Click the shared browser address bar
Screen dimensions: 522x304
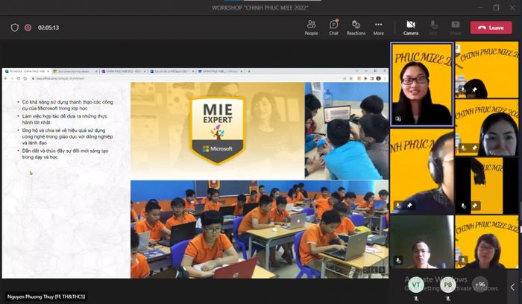186,78
